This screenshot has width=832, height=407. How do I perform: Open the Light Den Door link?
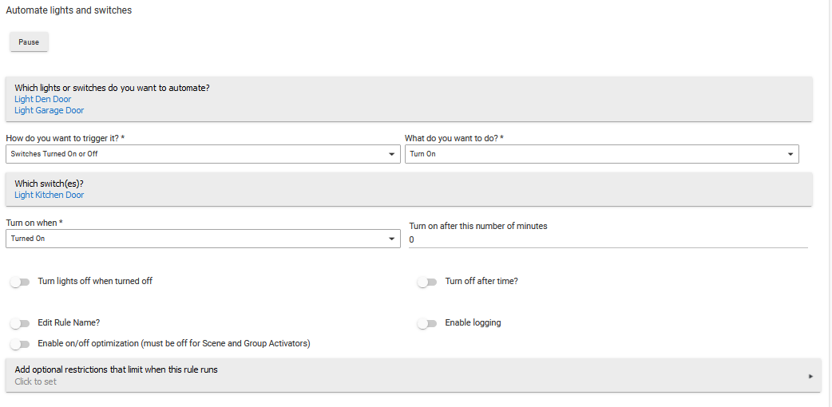point(42,99)
